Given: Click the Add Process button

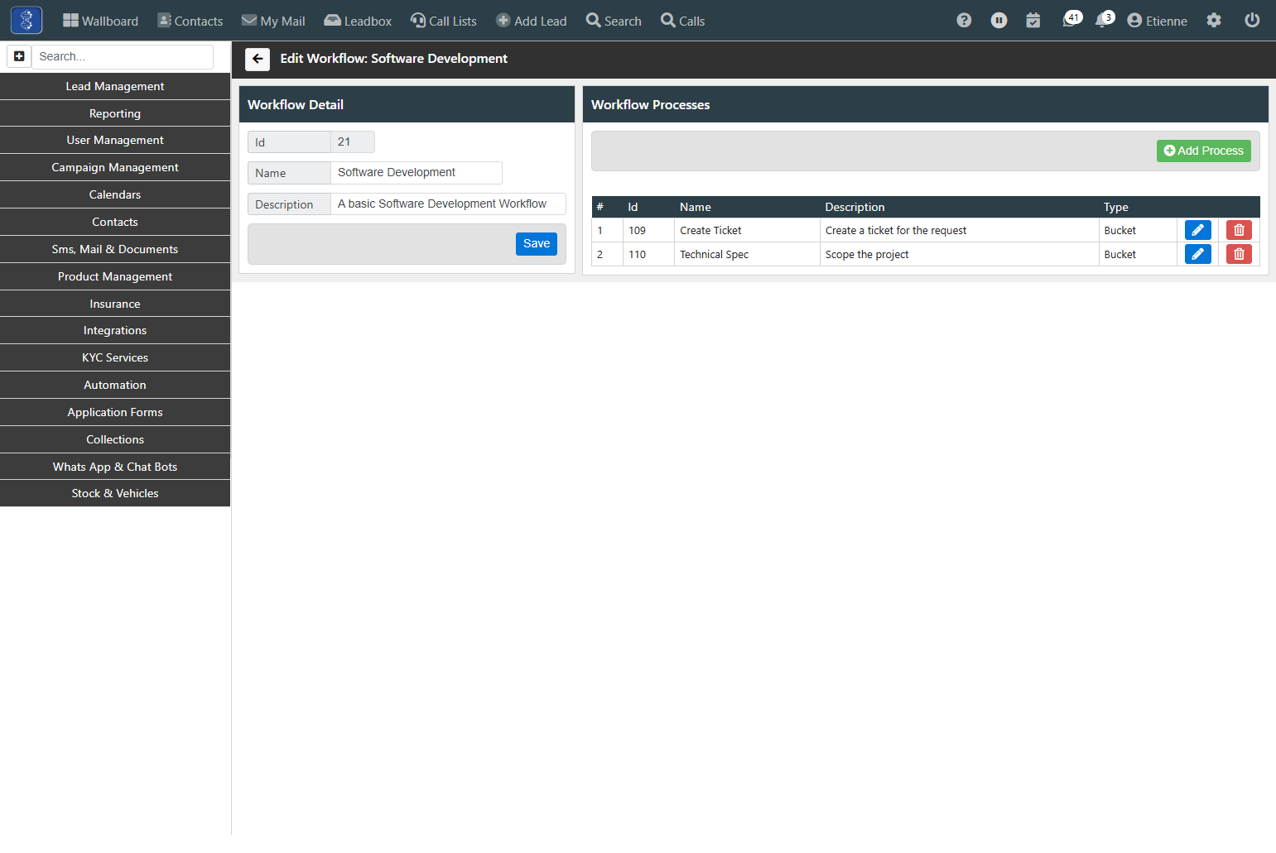Looking at the screenshot, I should tap(1204, 151).
